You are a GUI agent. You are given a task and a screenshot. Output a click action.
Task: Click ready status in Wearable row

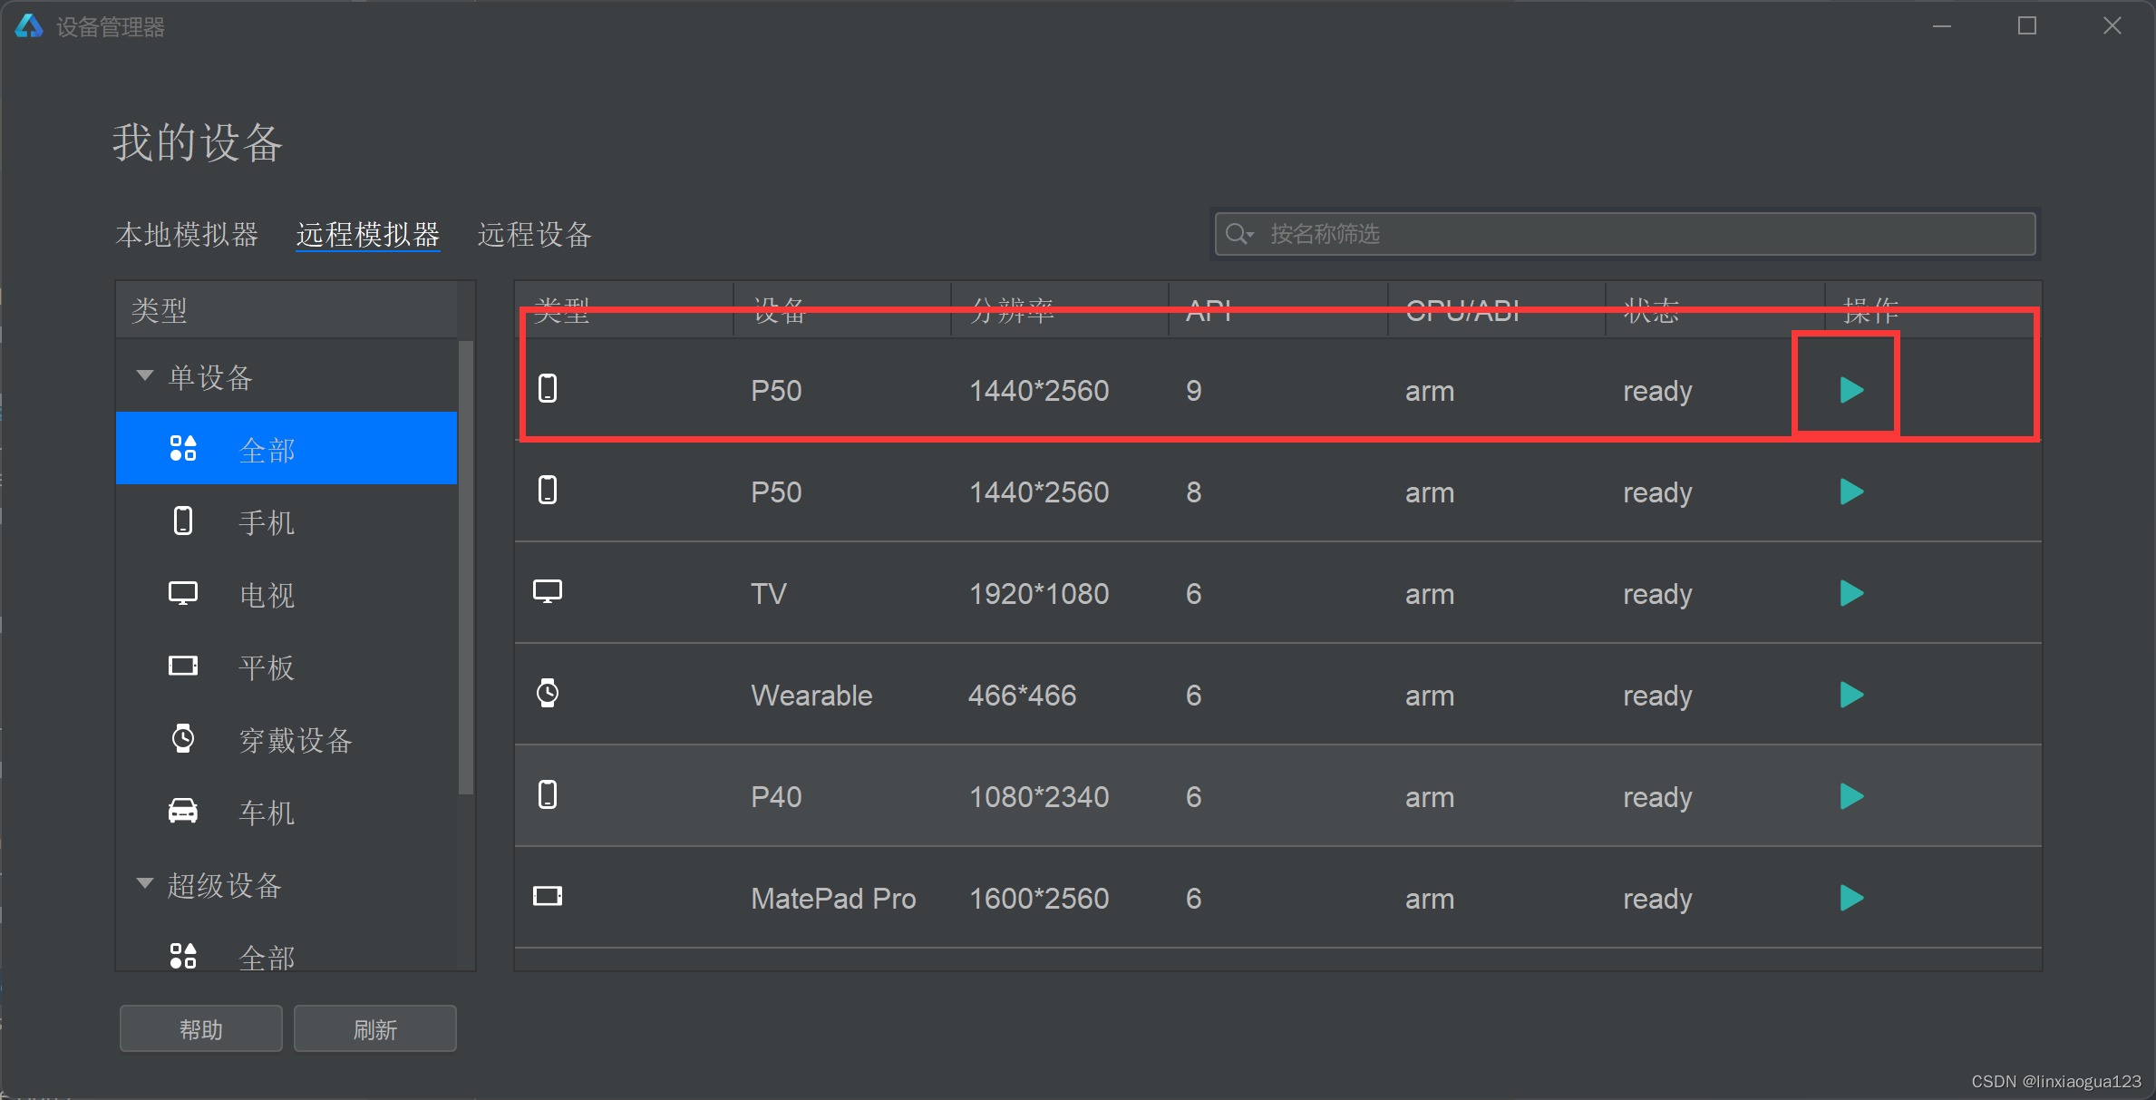coord(1657,696)
